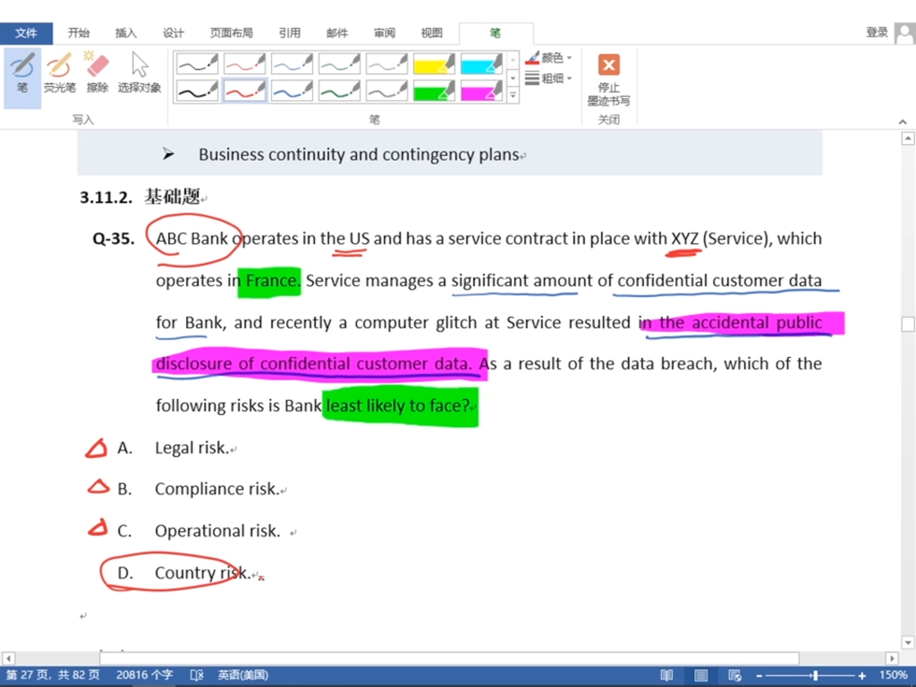Activate the 擦除 eraser tool

(97, 74)
